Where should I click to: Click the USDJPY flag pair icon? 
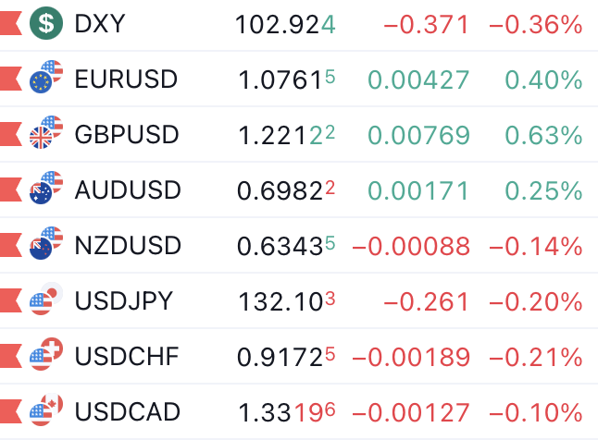coord(44,300)
